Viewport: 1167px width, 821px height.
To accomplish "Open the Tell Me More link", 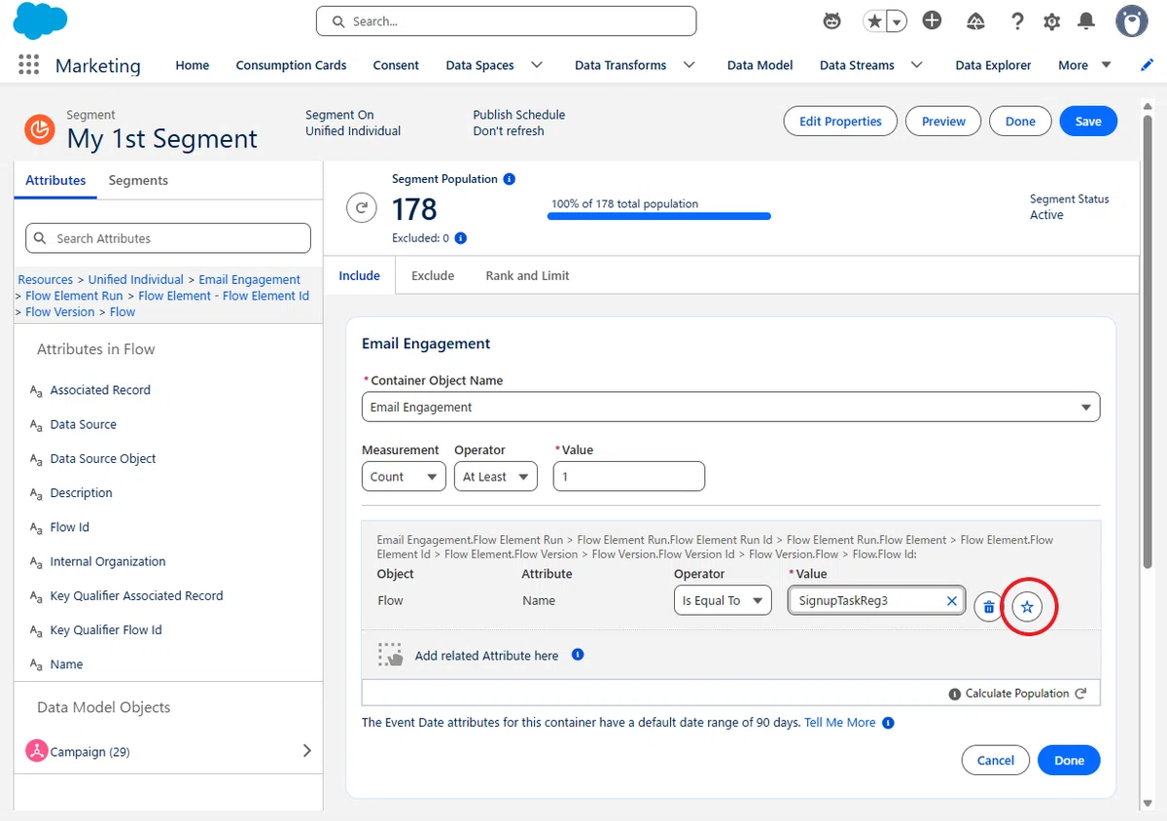I will (x=840, y=723).
